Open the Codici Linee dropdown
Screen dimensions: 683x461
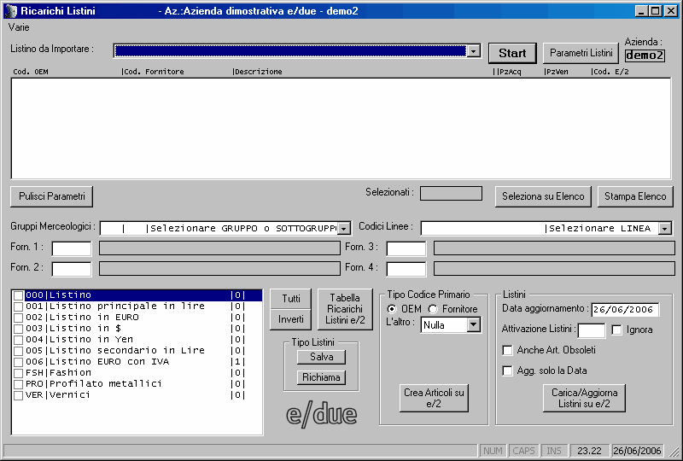tap(665, 229)
